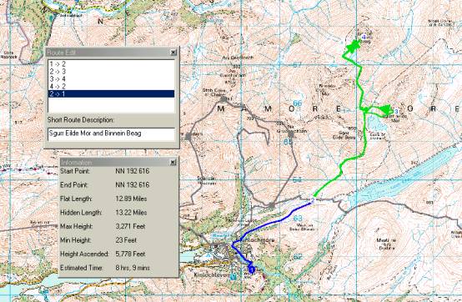The width and height of the screenshot is (462, 302).
Task: Select the "3 -> 4" route leg
Action: pyautogui.click(x=111, y=78)
